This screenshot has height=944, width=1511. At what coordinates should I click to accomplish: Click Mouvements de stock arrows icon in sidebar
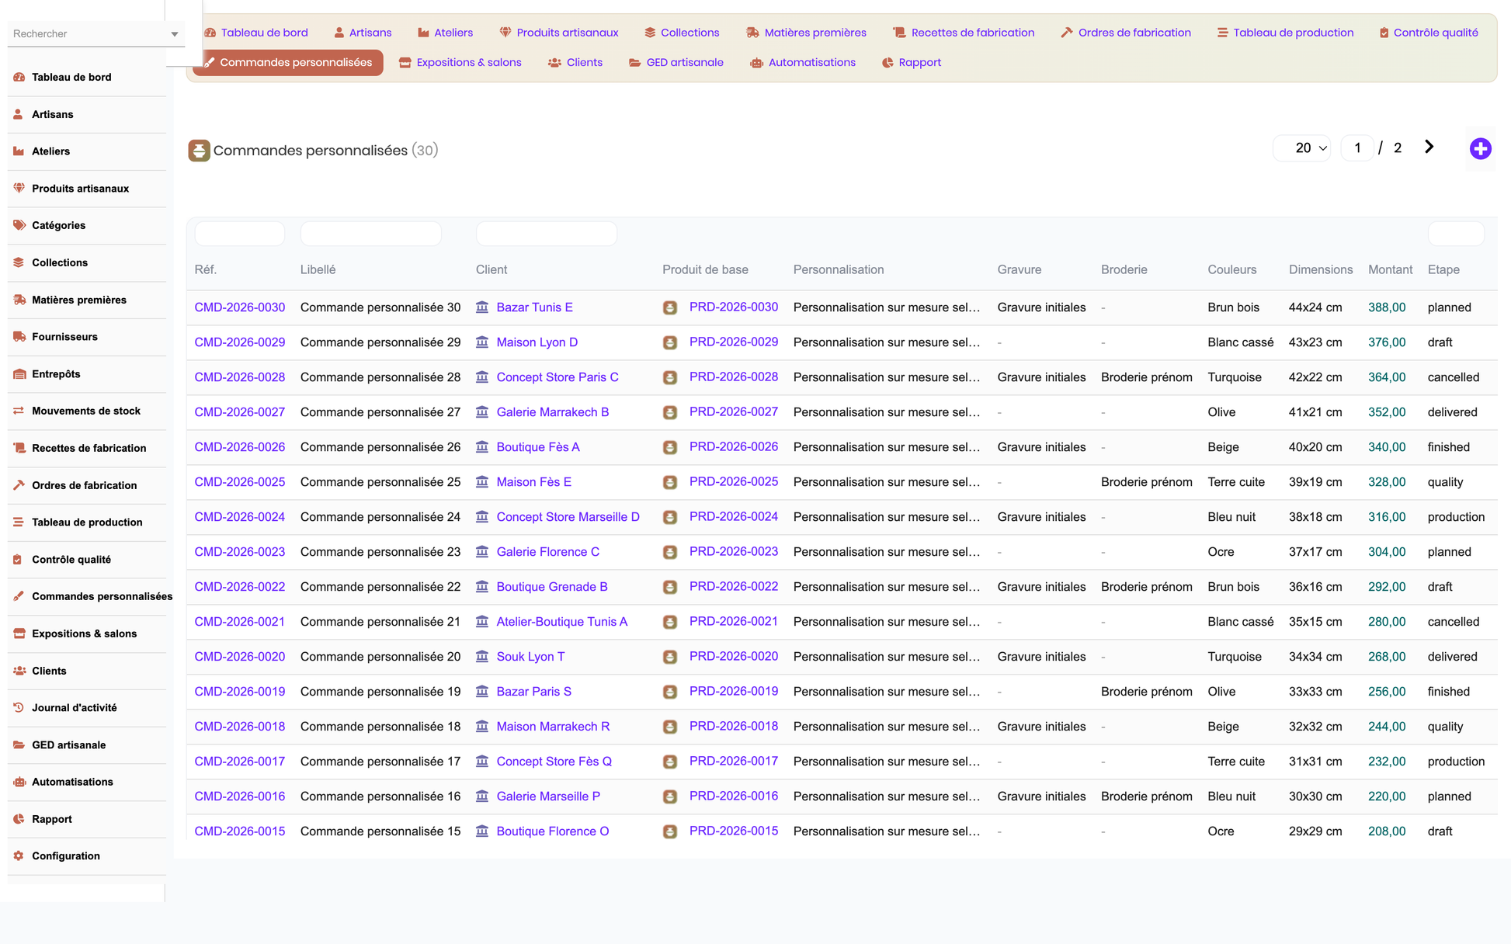click(x=19, y=411)
